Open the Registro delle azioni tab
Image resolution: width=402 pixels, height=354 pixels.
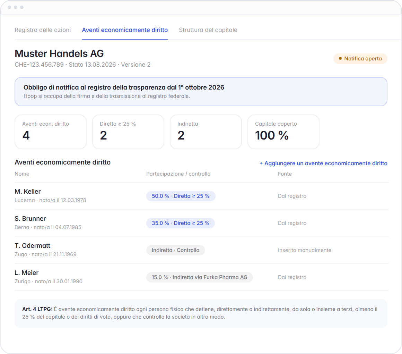point(43,30)
